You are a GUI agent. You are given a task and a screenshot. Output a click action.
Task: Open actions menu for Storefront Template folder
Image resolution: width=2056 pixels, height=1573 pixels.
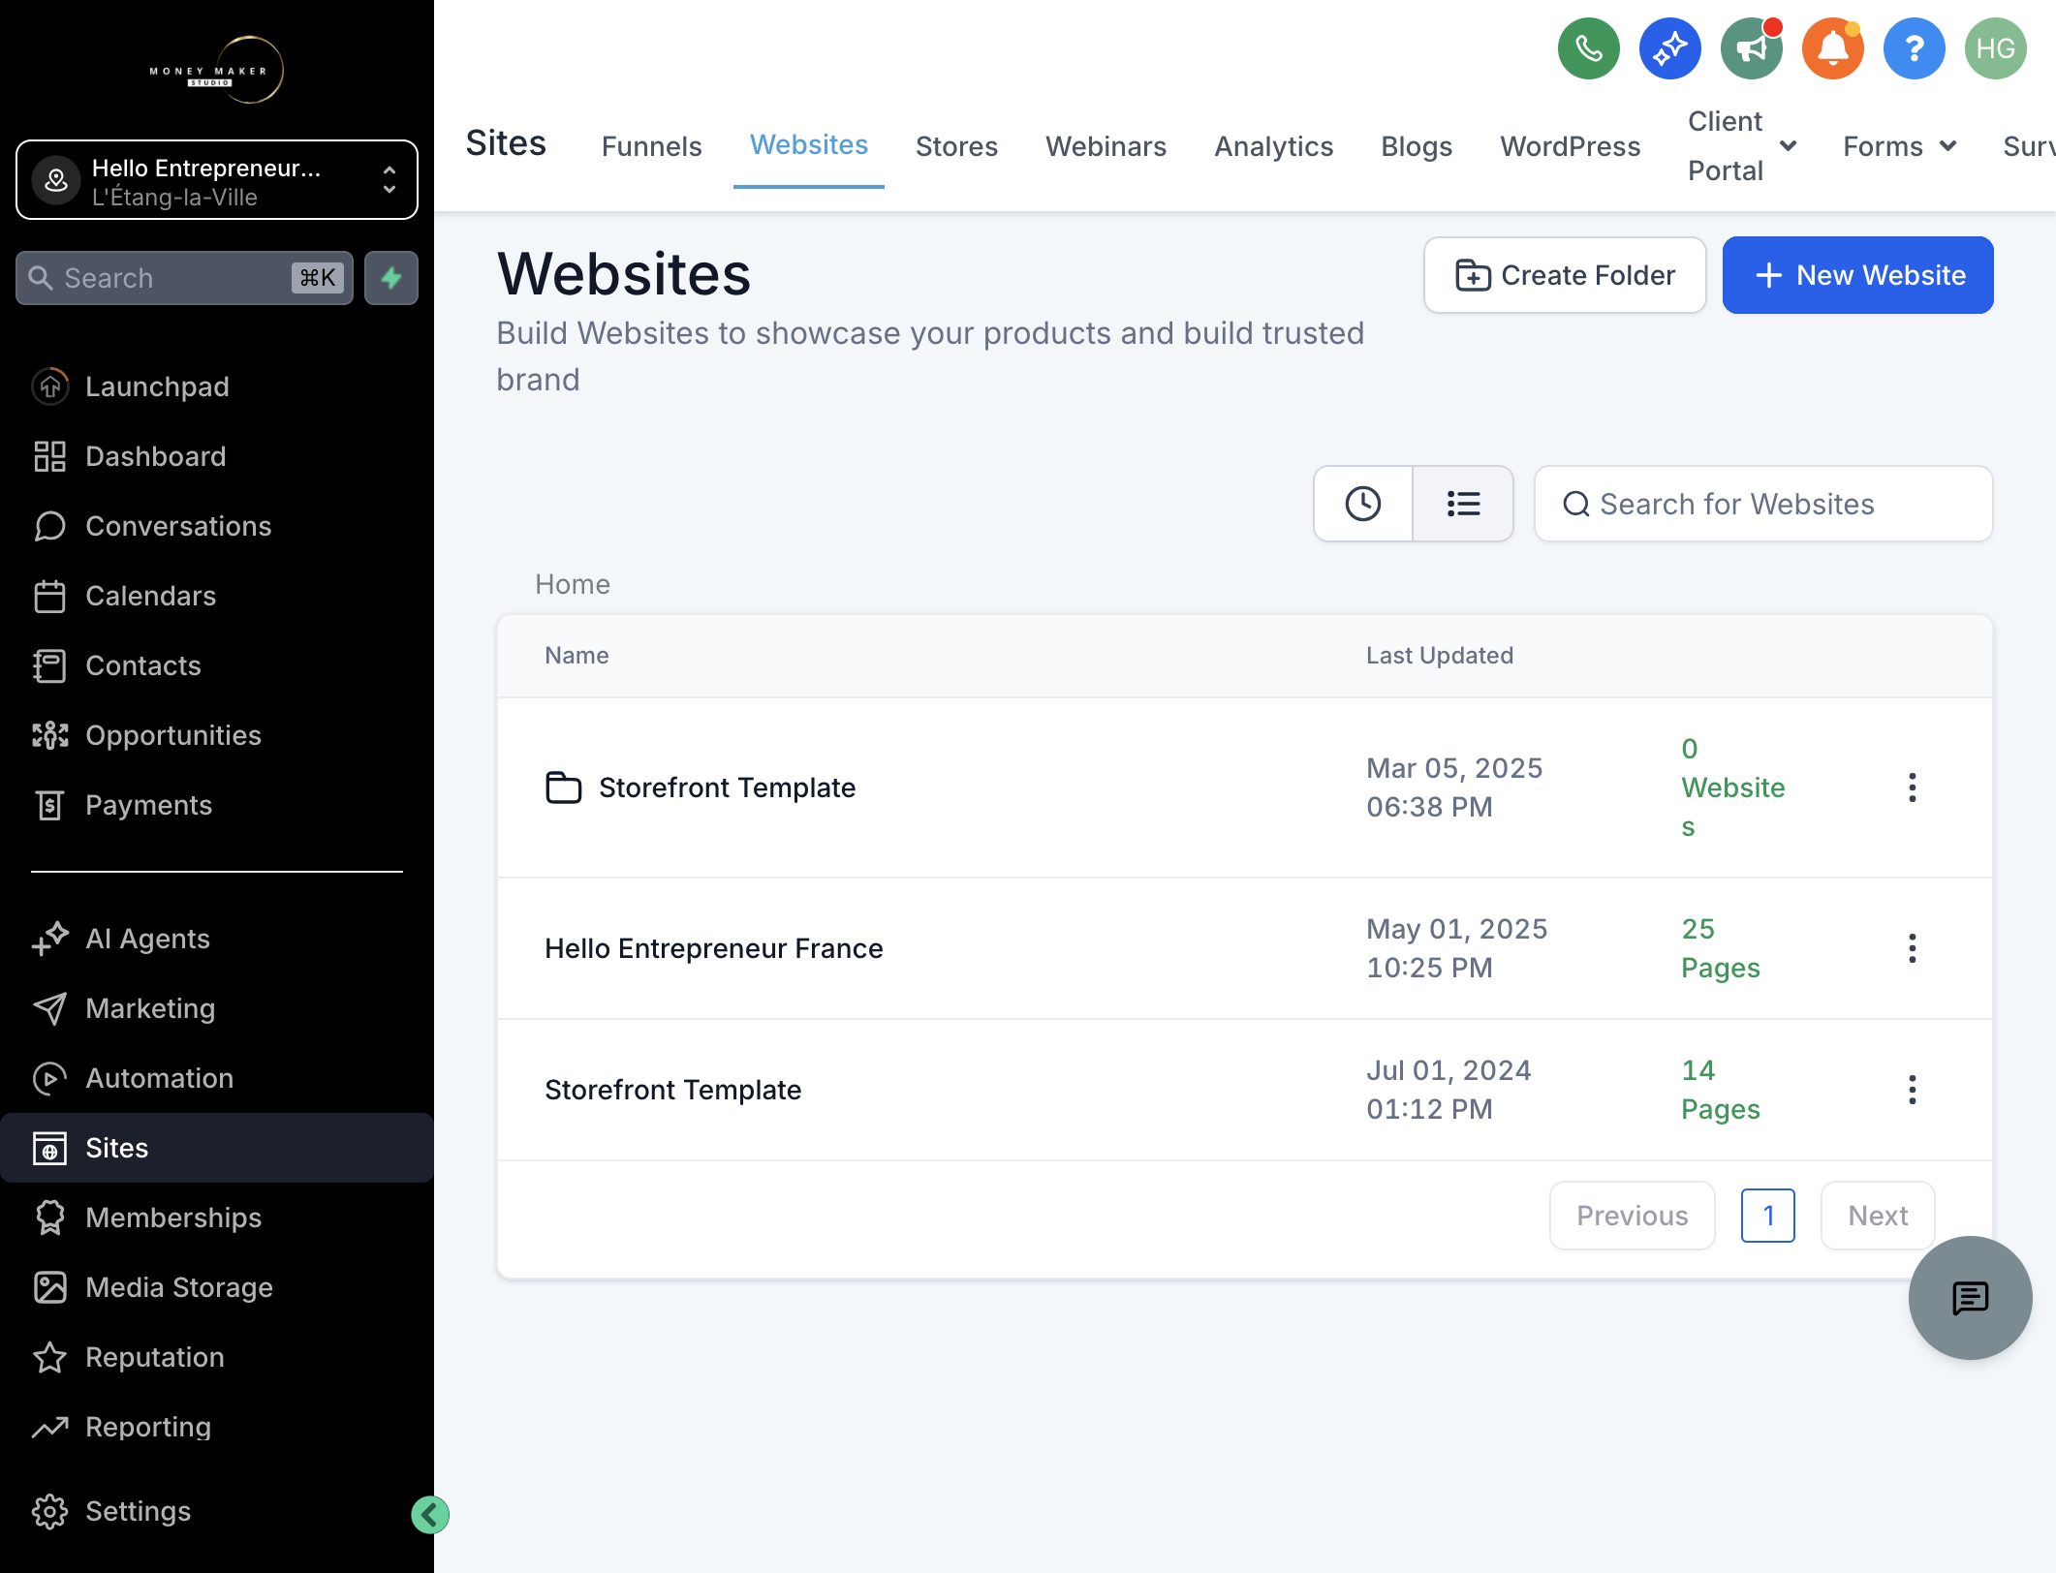[1912, 787]
